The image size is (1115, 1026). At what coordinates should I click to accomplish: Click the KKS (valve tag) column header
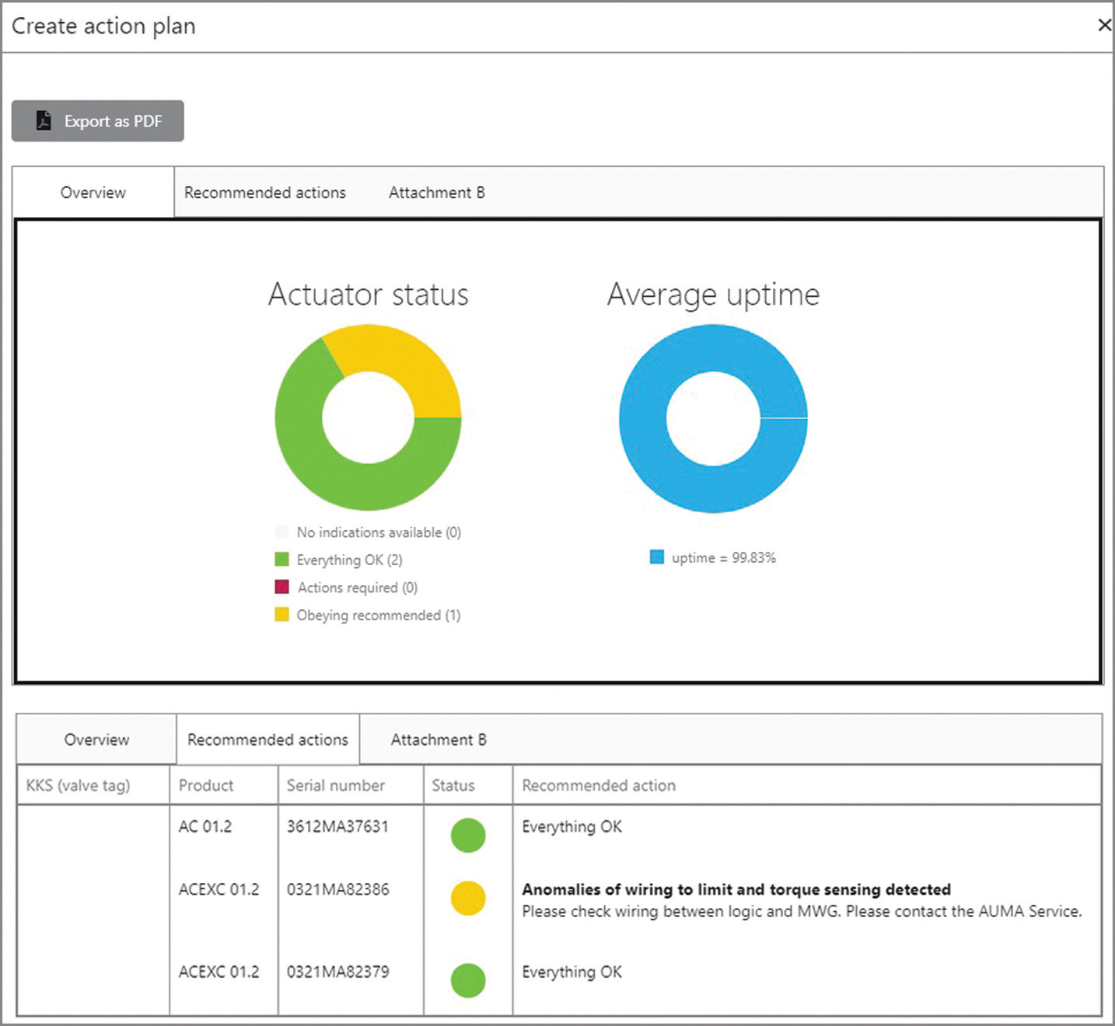(78, 786)
